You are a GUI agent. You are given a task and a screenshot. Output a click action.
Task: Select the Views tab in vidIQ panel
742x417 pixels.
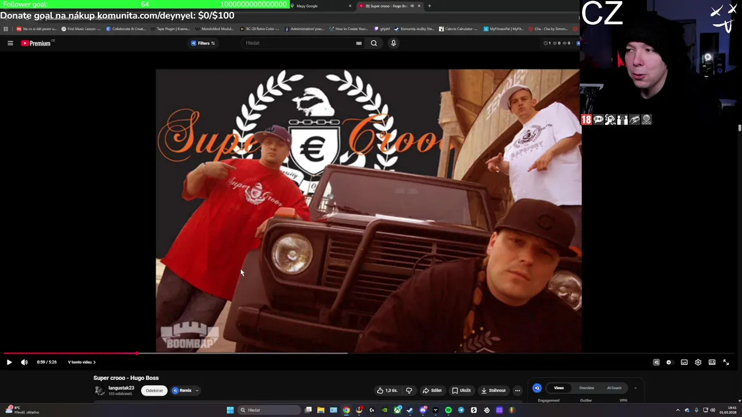pyautogui.click(x=559, y=388)
